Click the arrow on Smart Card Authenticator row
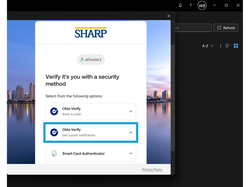Screen dimensions: 250x187 coord(130,153)
